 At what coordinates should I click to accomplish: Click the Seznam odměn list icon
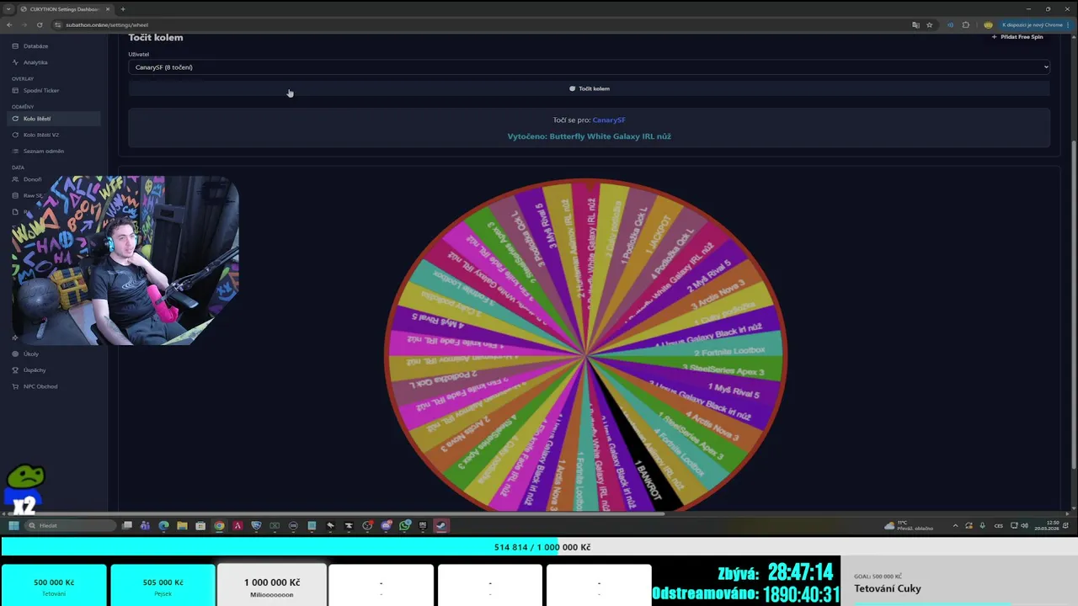point(15,151)
